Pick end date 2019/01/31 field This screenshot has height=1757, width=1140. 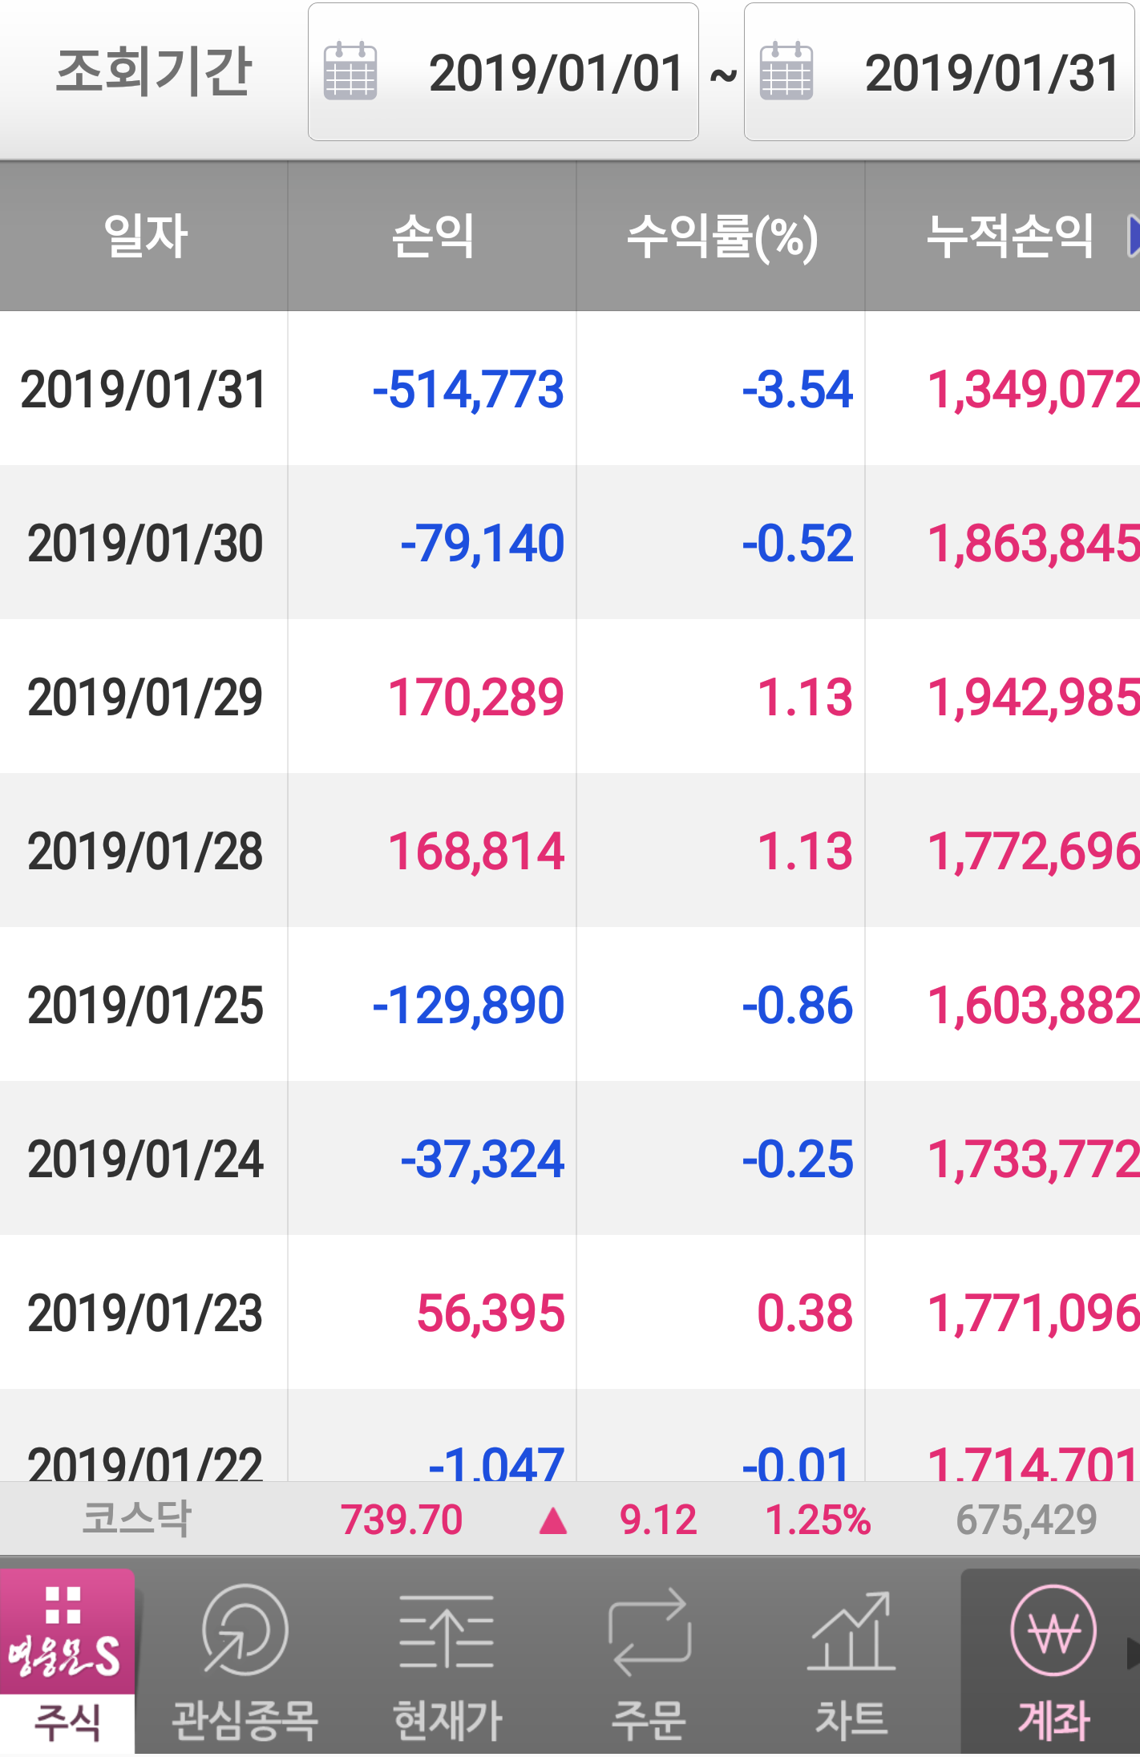tap(991, 73)
